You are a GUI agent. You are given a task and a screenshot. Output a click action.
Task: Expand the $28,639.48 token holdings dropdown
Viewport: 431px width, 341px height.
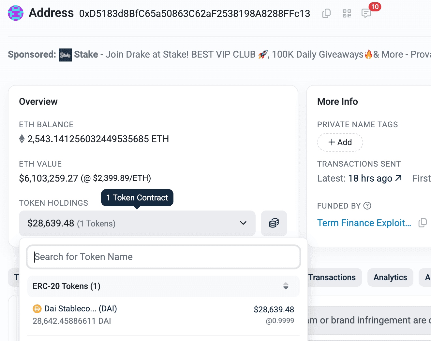pyautogui.click(x=137, y=223)
